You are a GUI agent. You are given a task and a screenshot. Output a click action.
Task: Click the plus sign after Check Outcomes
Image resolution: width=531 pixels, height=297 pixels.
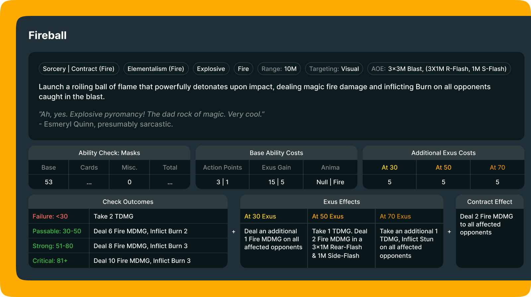tap(234, 232)
